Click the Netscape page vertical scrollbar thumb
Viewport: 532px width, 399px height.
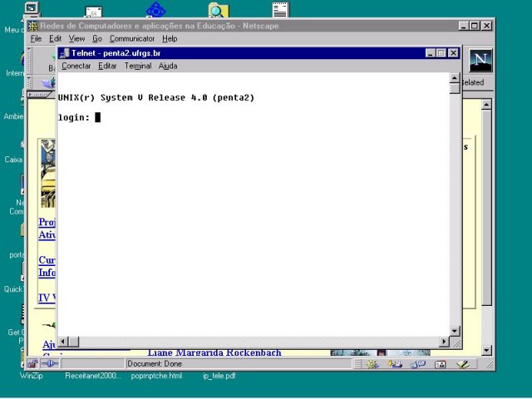click(x=486, y=208)
